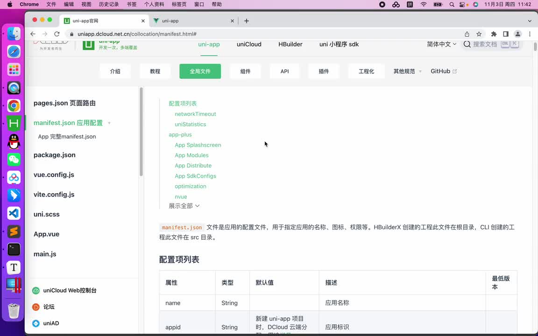Open the 介绍 nav tab
Screen dimensions: 538x336
point(115,71)
